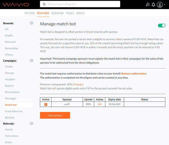Open the DISCOVER tab
Viewport: 169px width, 145px height.
pos(57,13)
